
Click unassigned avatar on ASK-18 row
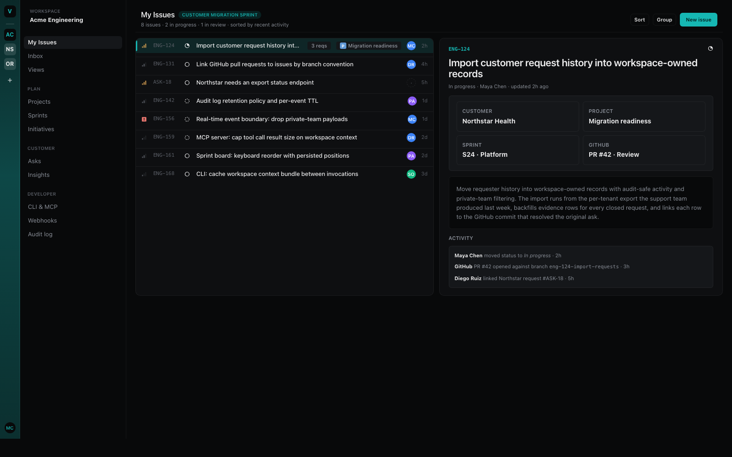411,83
